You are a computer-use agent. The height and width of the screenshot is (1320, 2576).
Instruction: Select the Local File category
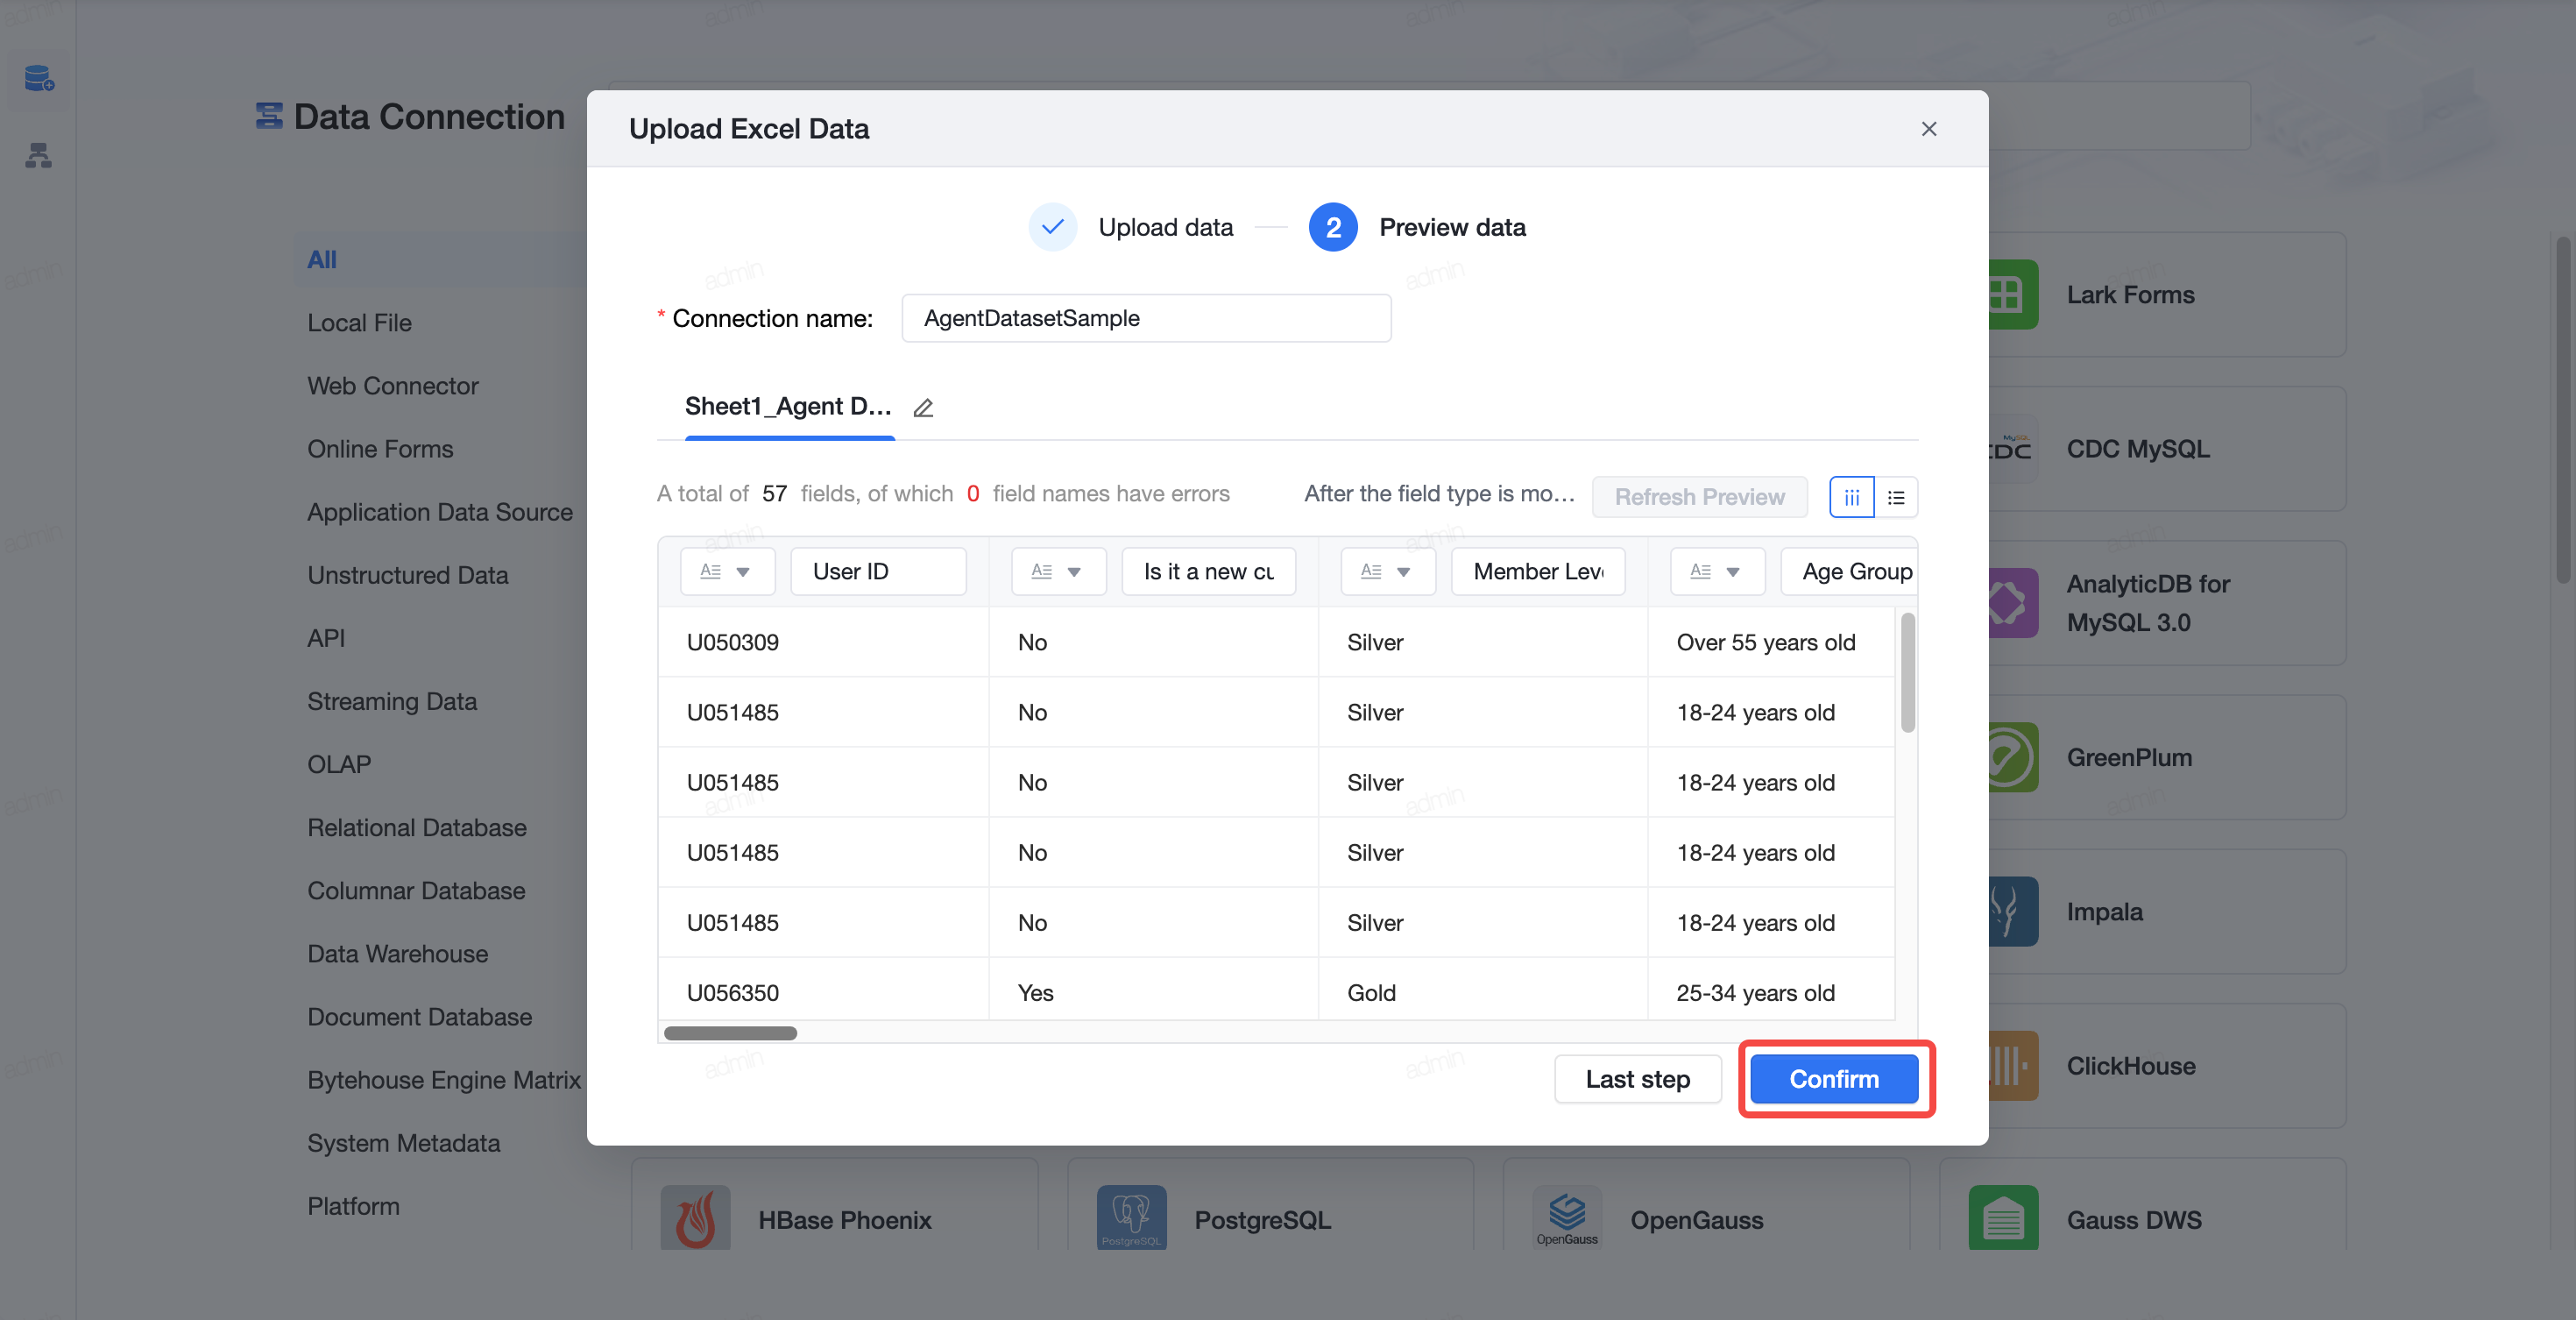pyautogui.click(x=359, y=323)
